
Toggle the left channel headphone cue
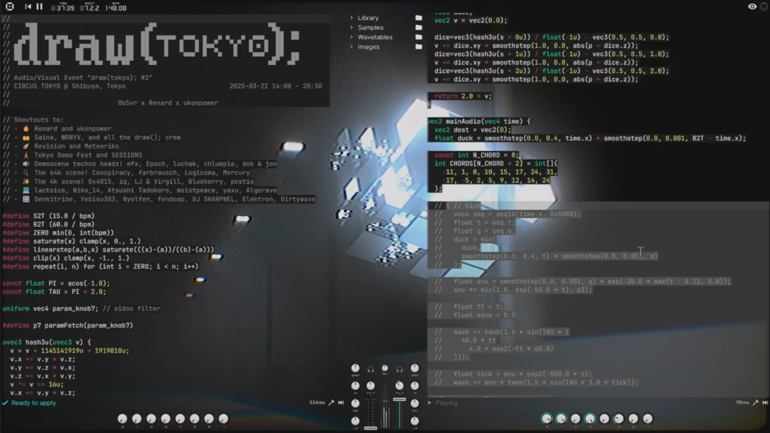(x=371, y=369)
